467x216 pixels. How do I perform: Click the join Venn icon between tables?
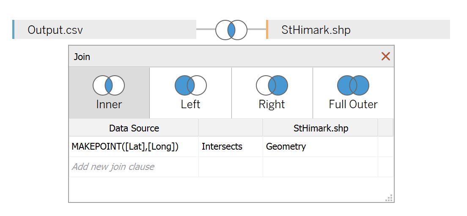coord(231,30)
